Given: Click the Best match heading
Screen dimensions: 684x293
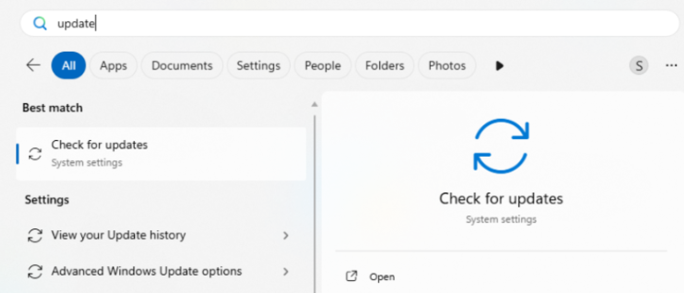Looking at the screenshot, I should tap(52, 108).
